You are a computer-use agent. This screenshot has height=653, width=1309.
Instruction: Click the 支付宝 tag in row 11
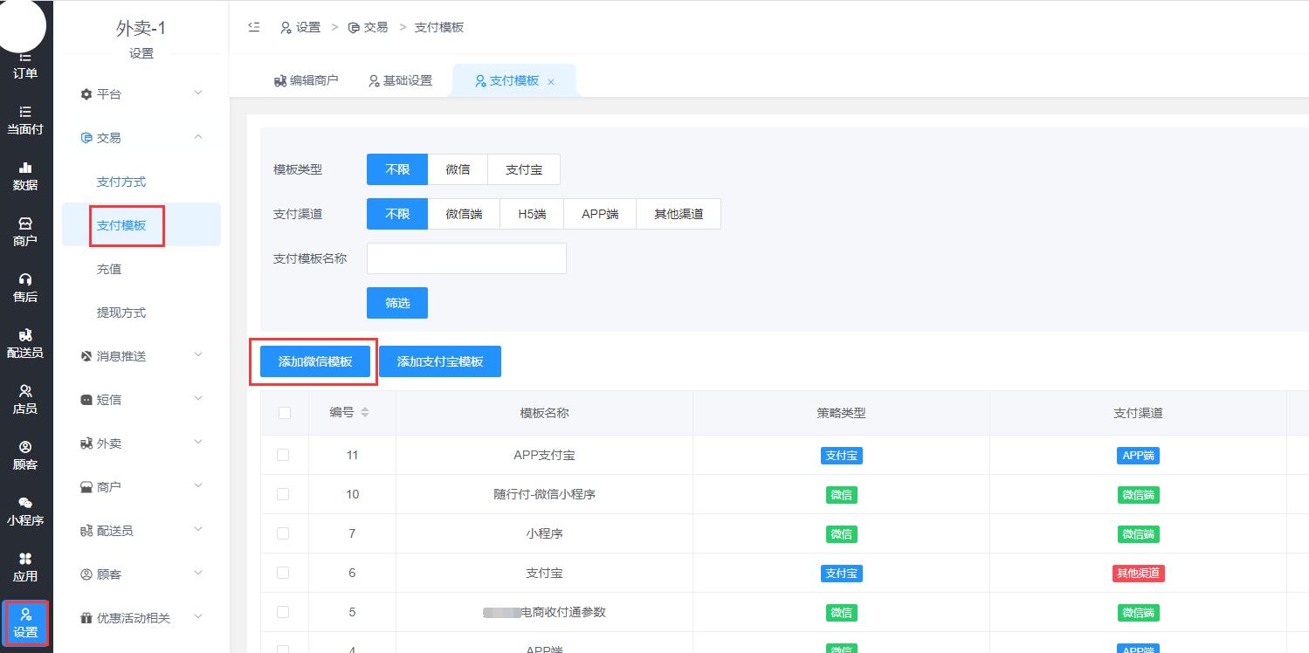(842, 456)
